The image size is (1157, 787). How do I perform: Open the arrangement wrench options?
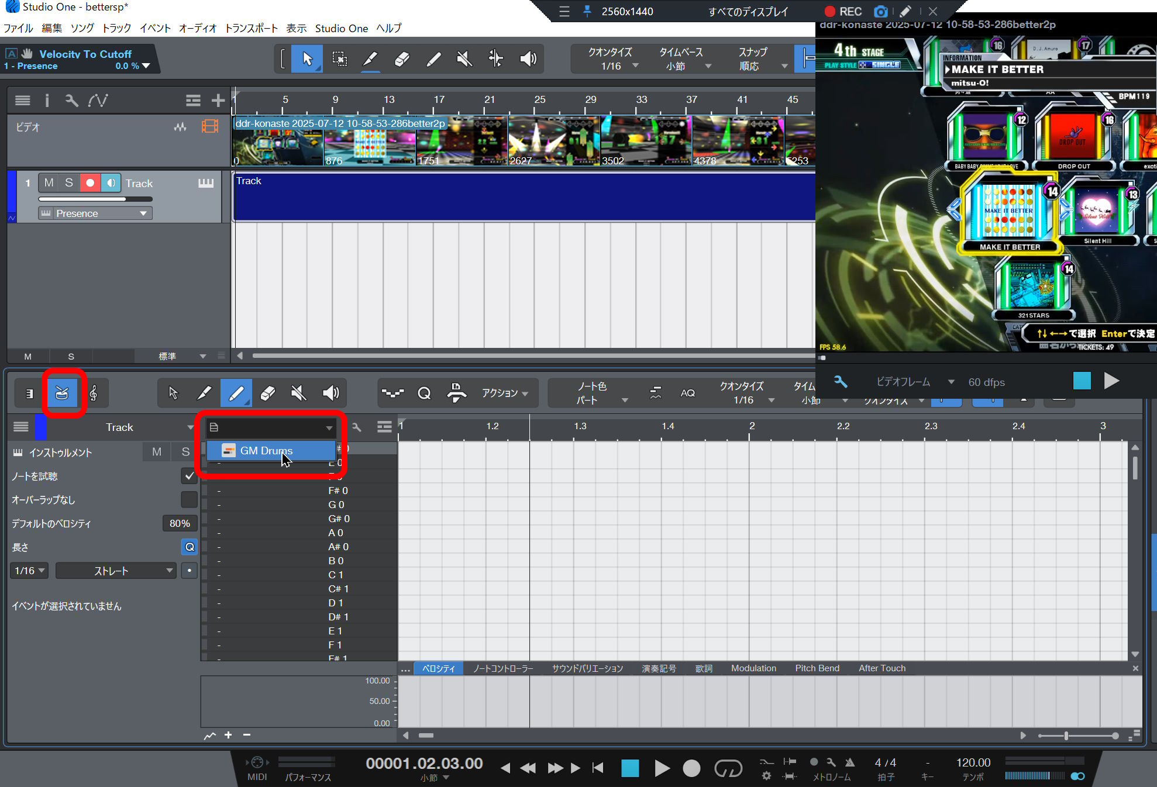71,101
